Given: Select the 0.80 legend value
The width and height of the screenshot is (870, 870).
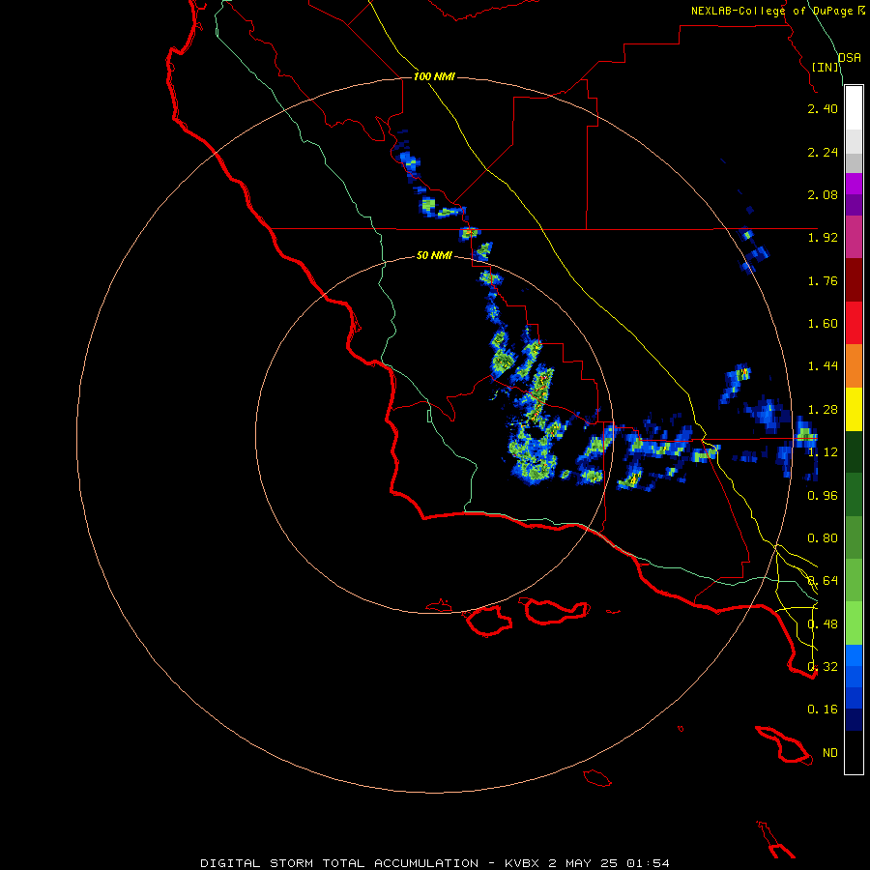Looking at the screenshot, I should 823,538.
